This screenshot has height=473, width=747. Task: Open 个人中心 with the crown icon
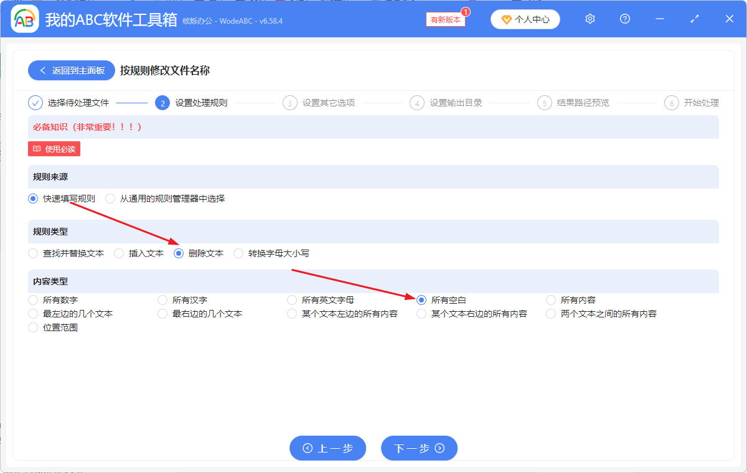[525, 19]
